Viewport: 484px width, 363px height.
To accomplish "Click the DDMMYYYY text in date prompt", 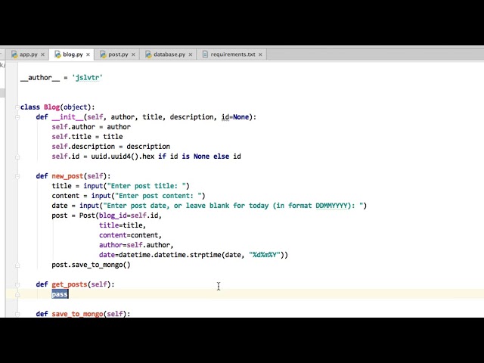I will tap(331, 206).
